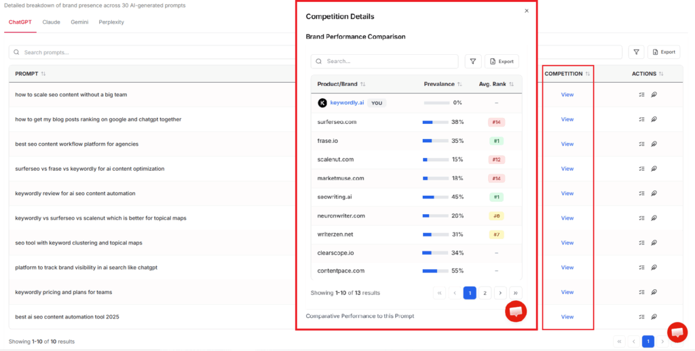Click the frase.io brand row
Viewport: 695px width, 351px height.
[417, 141]
